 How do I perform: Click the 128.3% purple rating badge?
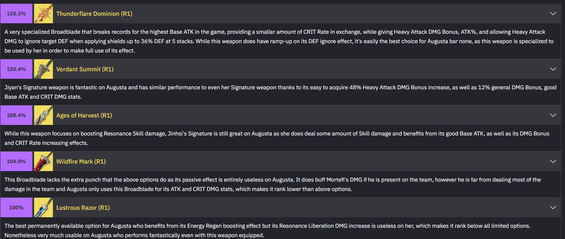pyautogui.click(x=17, y=14)
